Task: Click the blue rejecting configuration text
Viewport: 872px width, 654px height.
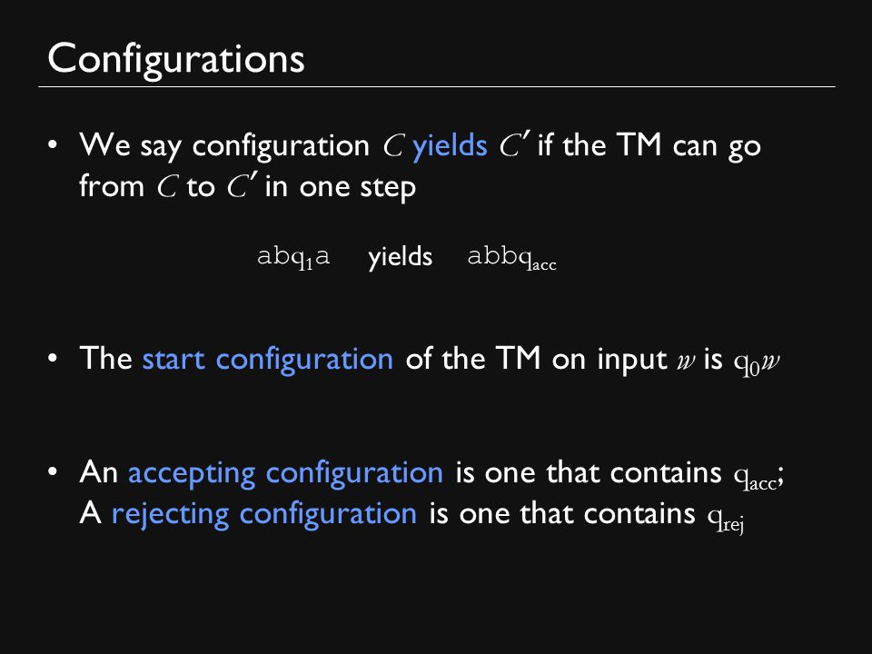Action: pyautogui.click(x=264, y=514)
